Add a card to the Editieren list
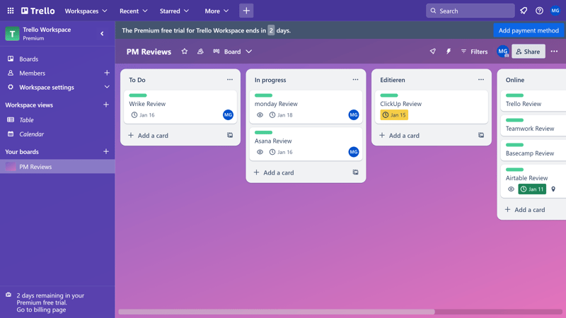 point(399,135)
